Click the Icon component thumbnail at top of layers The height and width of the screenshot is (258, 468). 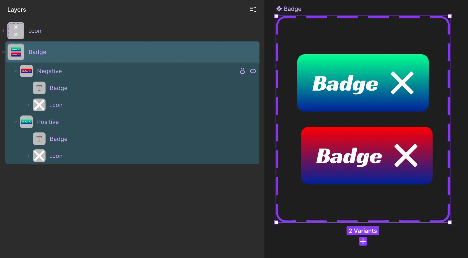coord(15,30)
